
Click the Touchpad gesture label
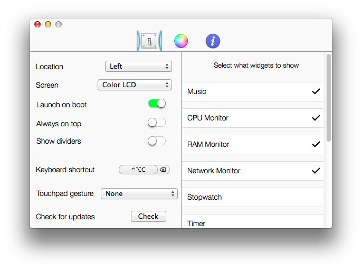65,193
